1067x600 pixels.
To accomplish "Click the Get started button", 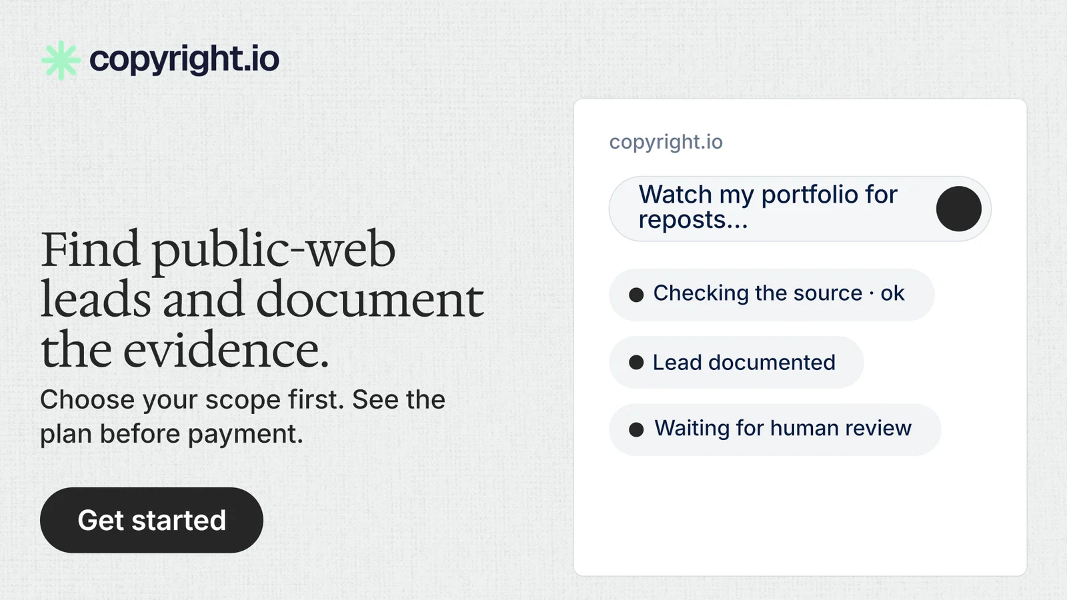I will 151,520.
